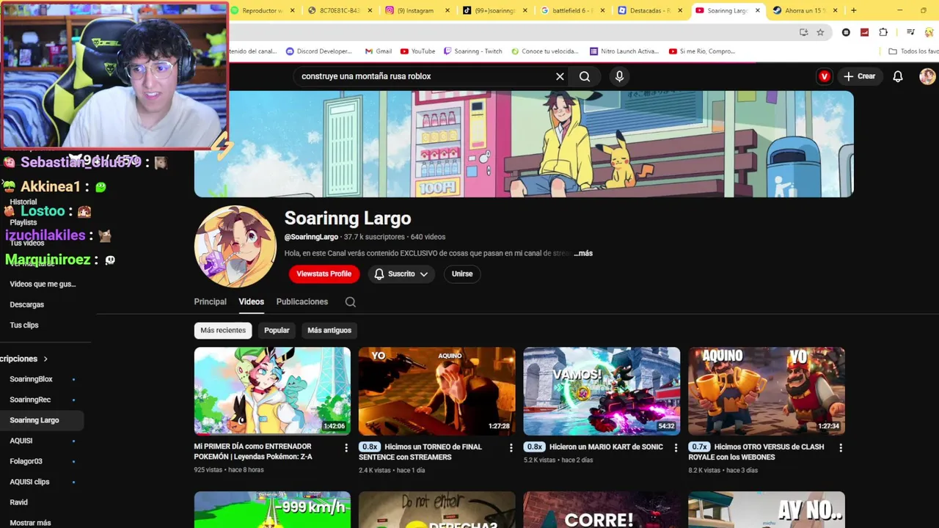The width and height of the screenshot is (939, 528).
Task: Open the Principal channel tab
Action: tap(210, 301)
